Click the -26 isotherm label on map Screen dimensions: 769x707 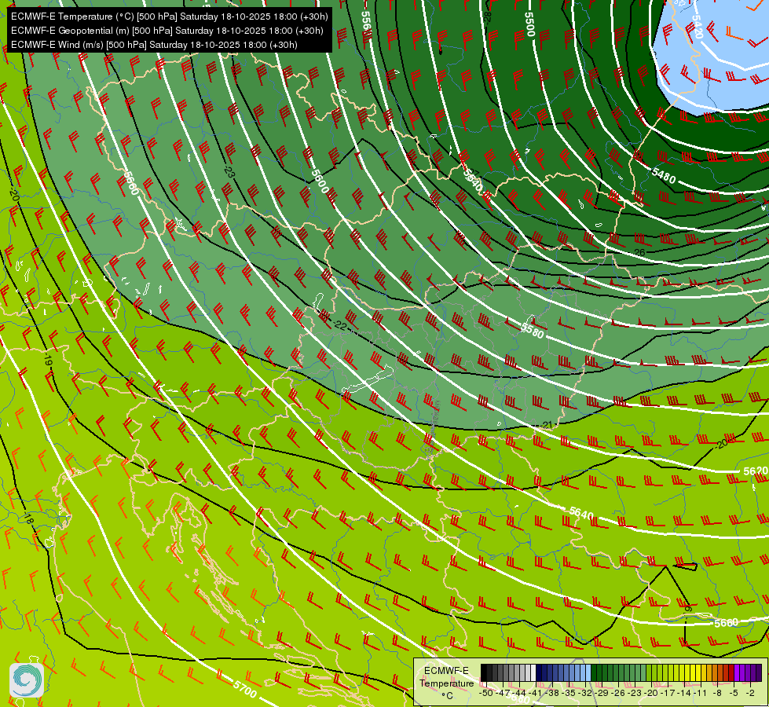639,252
